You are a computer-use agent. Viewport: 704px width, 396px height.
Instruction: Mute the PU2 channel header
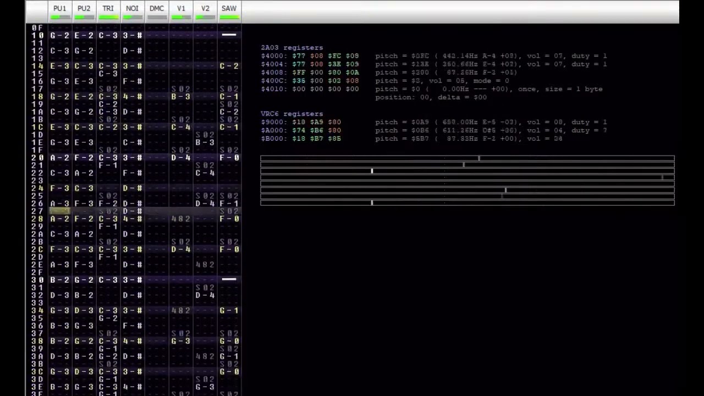coord(84,11)
